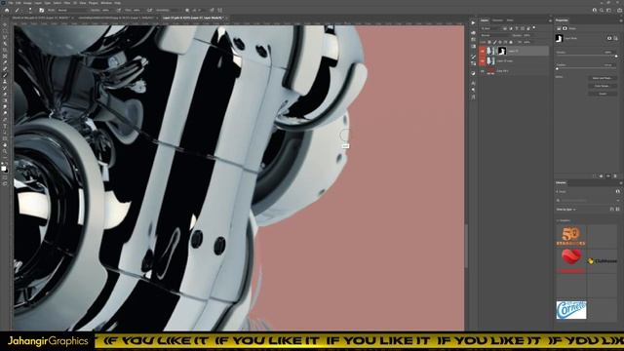Screen dimensions: 624x351
Task: Toggle visibility of Color Fill 1 layer
Action: (483, 71)
